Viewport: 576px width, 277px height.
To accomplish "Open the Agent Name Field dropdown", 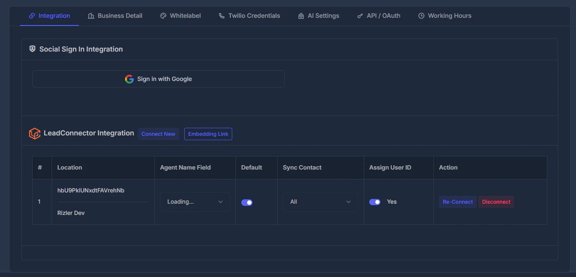I will [195, 202].
